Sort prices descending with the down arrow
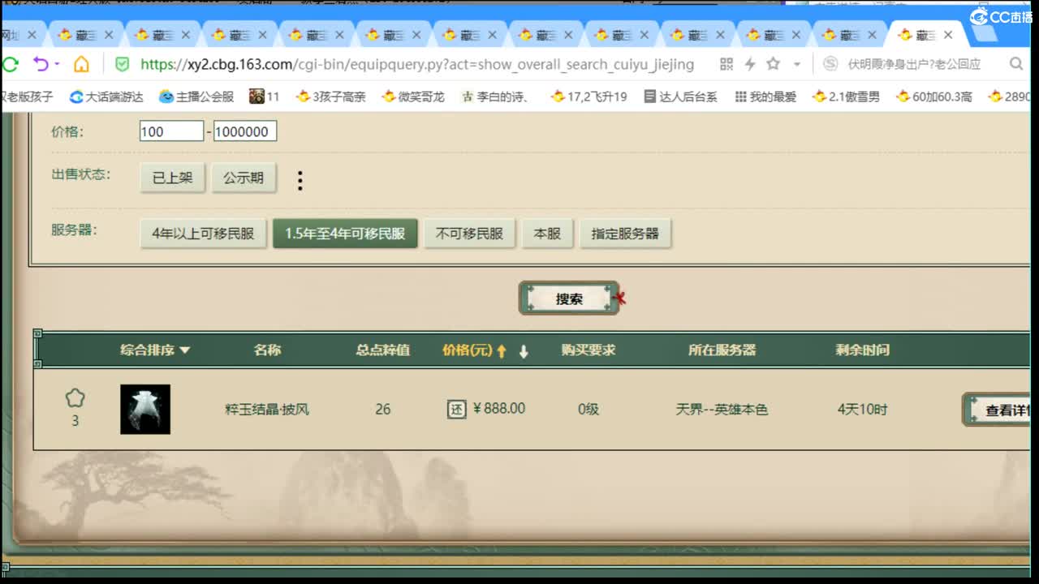 tap(523, 350)
